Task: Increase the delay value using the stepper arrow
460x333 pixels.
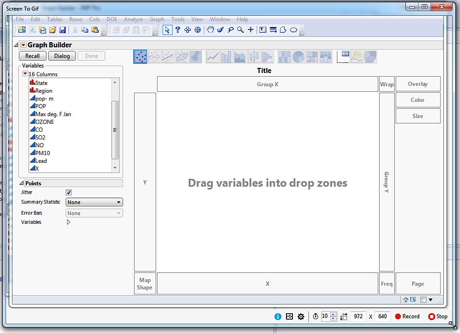Action: coord(332,314)
